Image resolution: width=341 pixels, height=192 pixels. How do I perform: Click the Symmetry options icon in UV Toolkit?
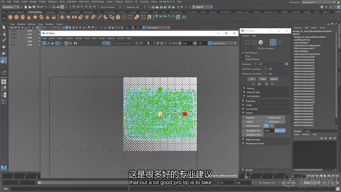tap(286, 64)
